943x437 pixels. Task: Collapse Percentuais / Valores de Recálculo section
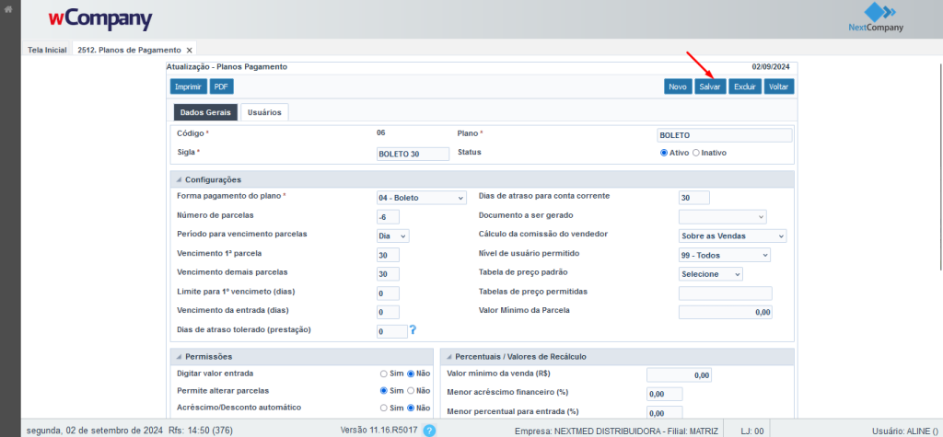click(448, 357)
